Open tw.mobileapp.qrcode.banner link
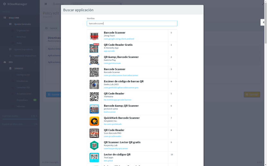This screenshot has width=267, height=166. coord(117,100)
